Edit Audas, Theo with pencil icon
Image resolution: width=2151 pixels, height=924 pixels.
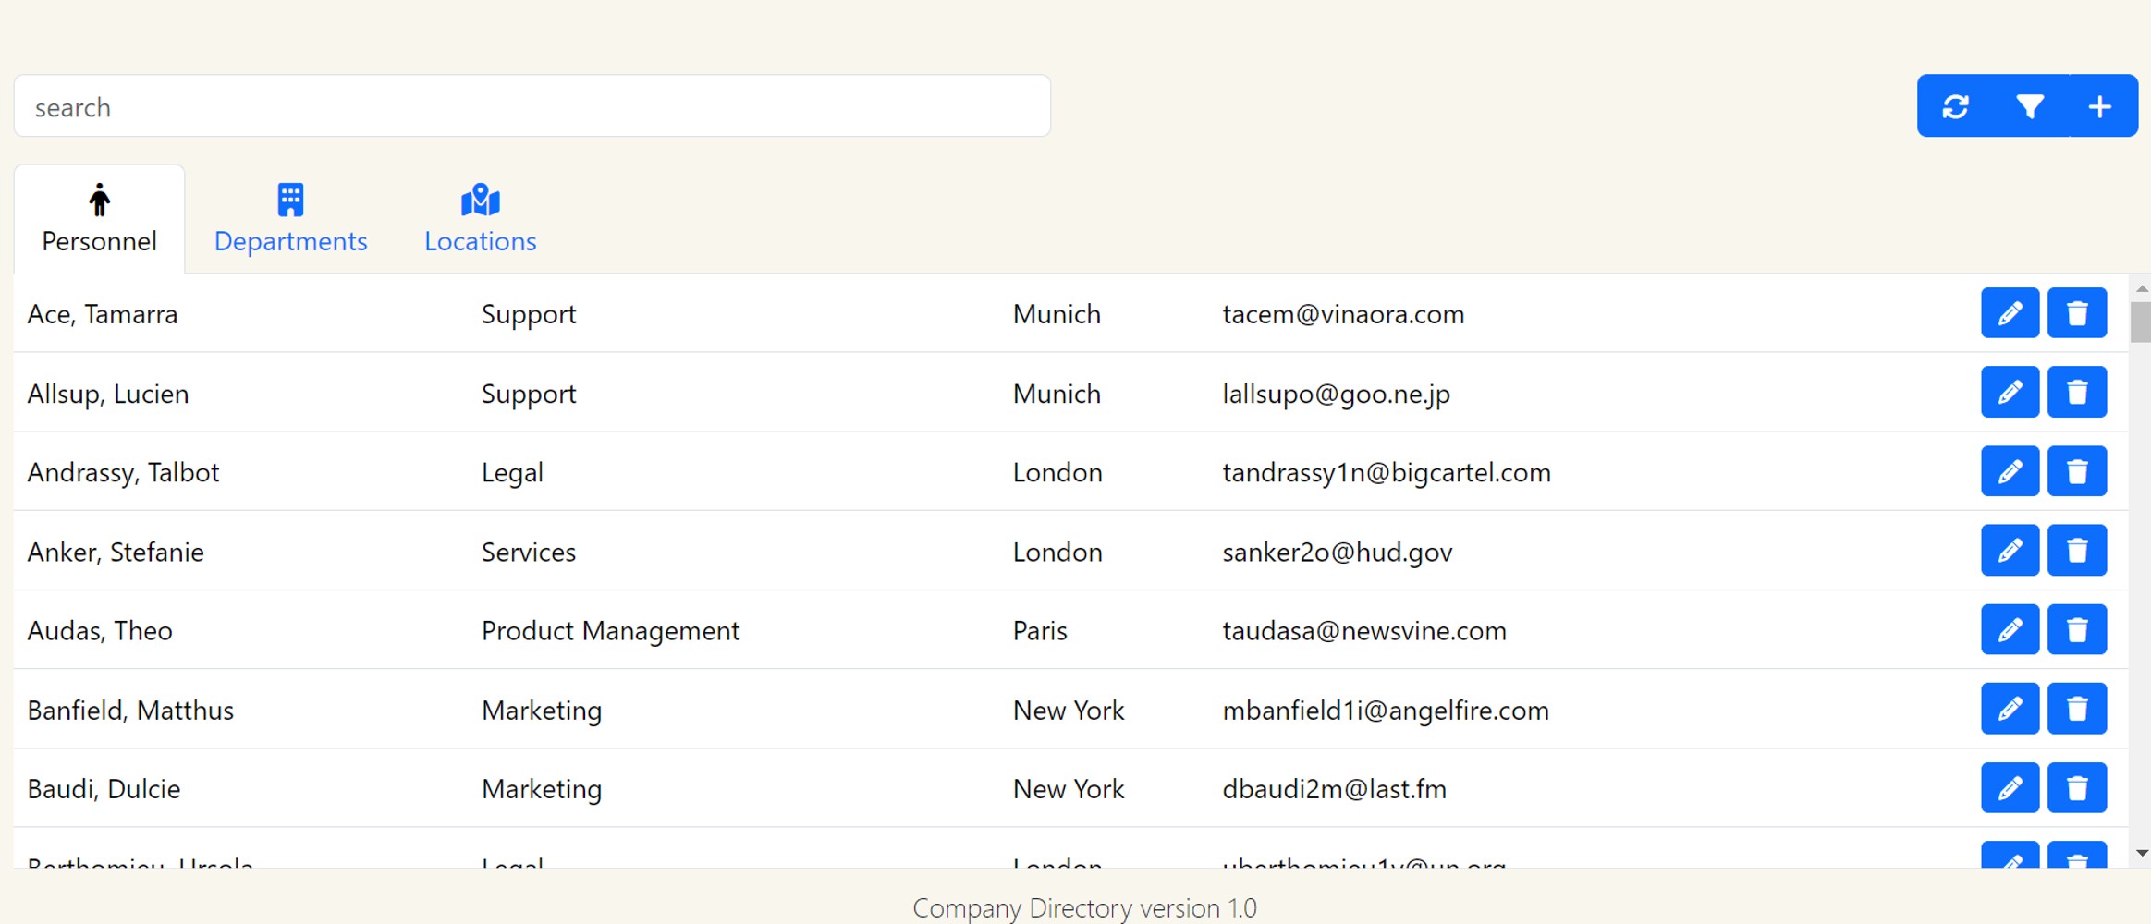pyautogui.click(x=2010, y=630)
